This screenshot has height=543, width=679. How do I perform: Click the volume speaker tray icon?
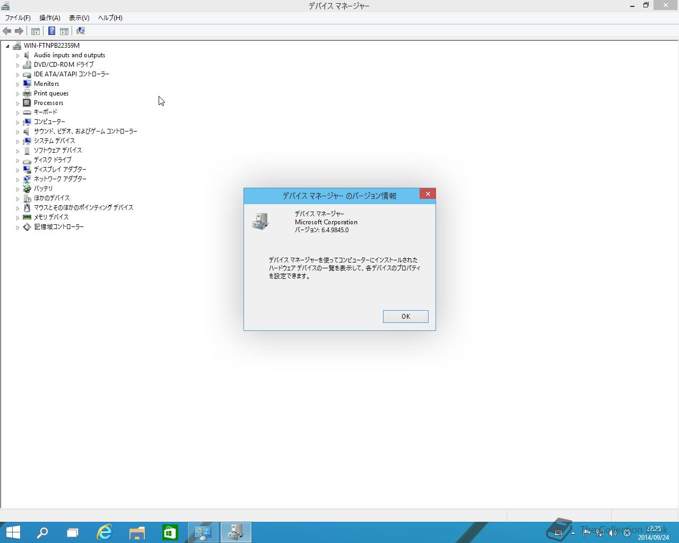(613, 533)
